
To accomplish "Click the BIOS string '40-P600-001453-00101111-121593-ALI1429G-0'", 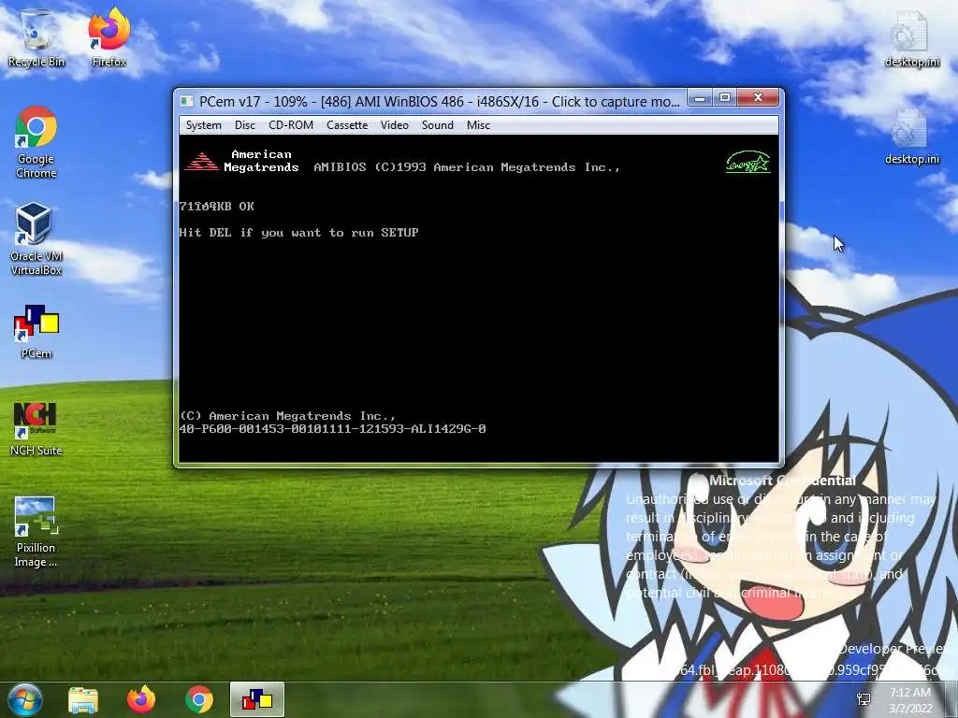I will 332,429.
